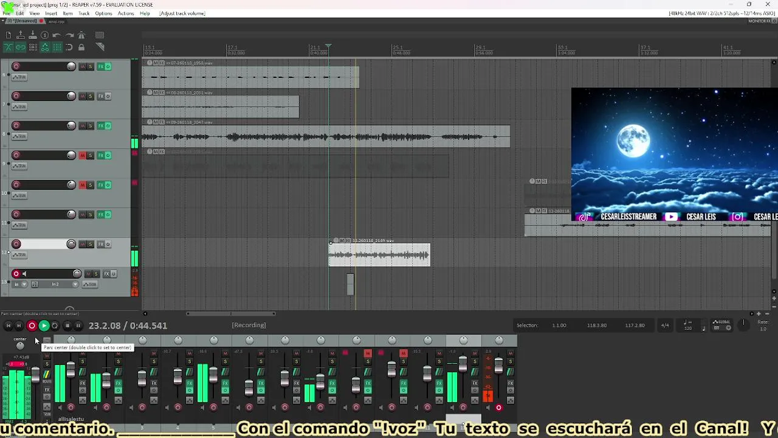Click the Pause transport button
Screen dimensions: 778x438
click(x=78, y=326)
